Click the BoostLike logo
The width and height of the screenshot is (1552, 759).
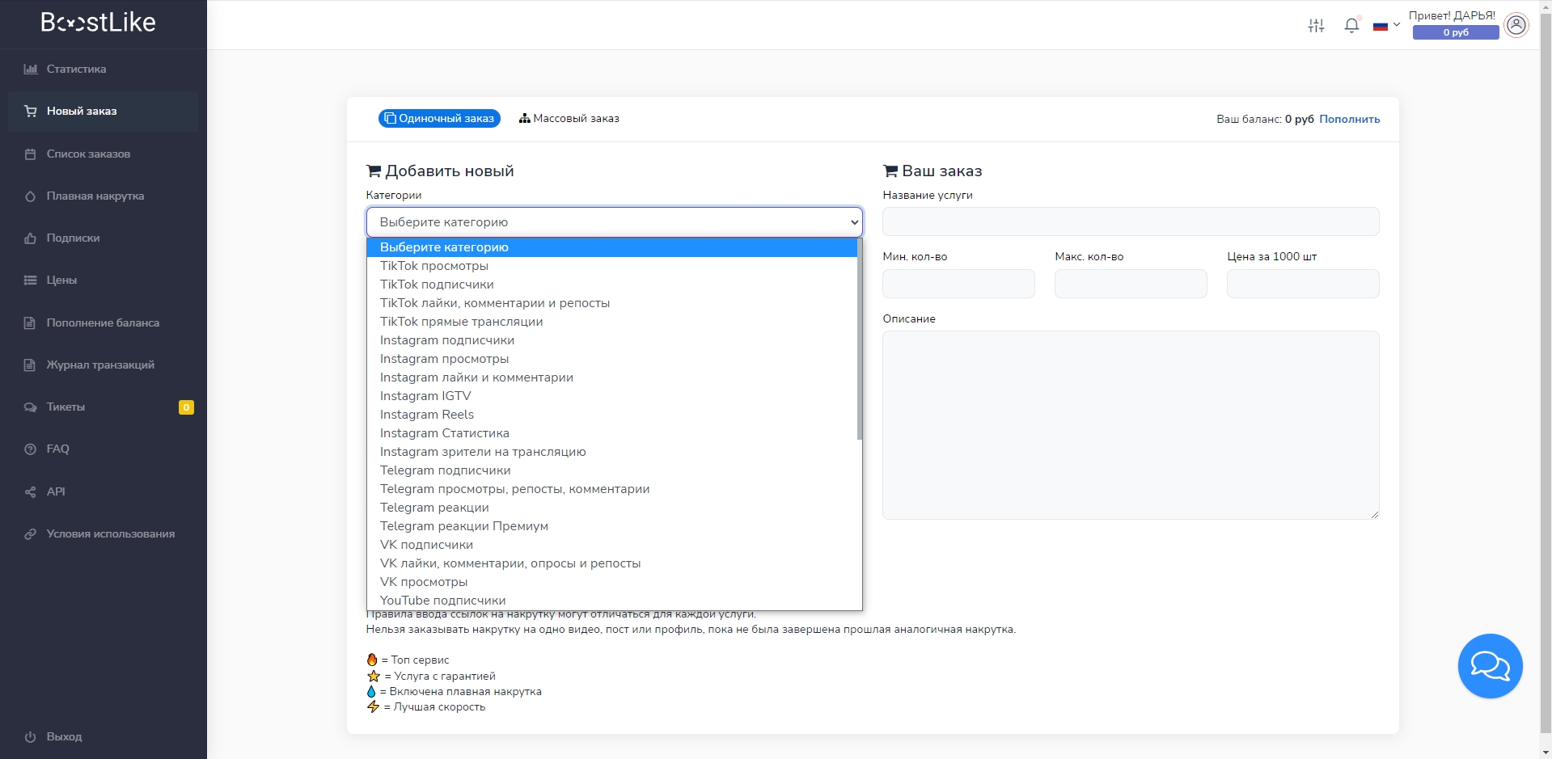coord(99,23)
